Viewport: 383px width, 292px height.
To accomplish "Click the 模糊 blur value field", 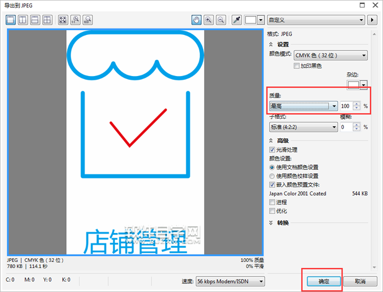I will [x=346, y=127].
